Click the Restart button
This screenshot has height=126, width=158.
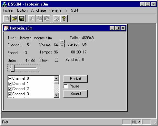[x=75, y=79]
